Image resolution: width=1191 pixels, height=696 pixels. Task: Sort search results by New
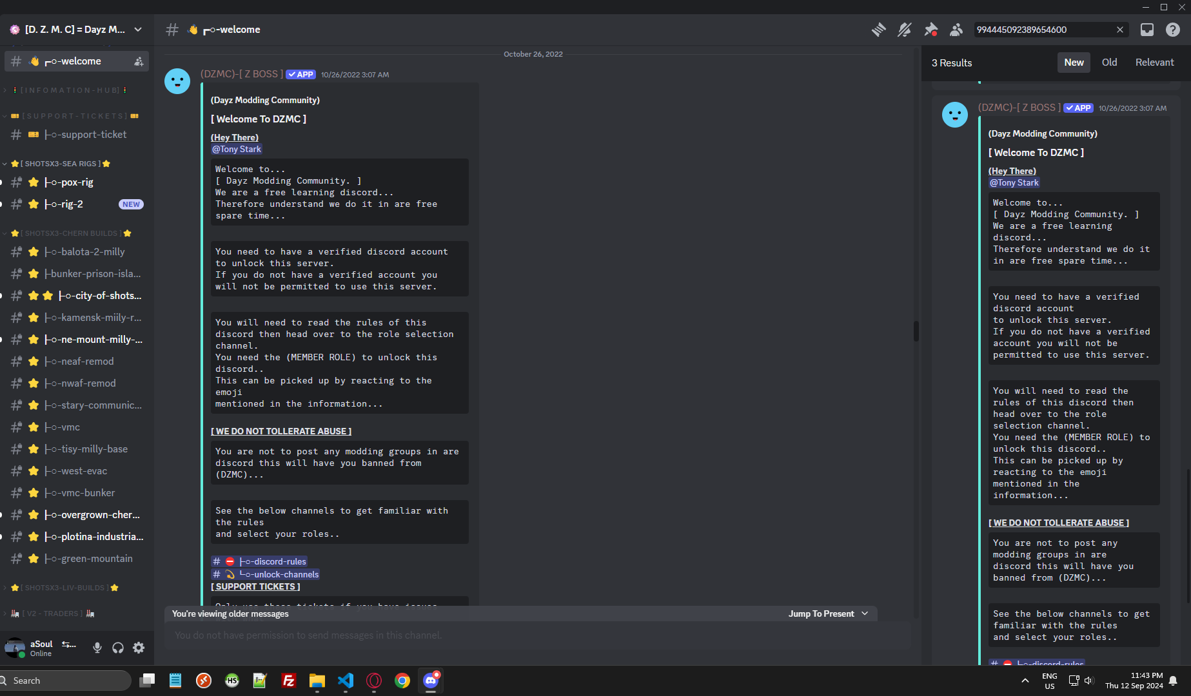1074,63
